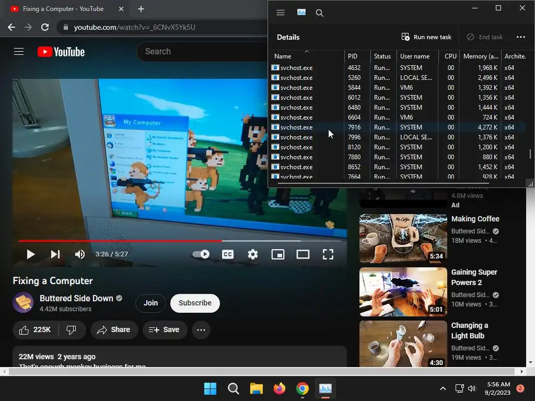535x401 pixels.
Task: Open Windows Start menu
Action: click(x=210, y=388)
